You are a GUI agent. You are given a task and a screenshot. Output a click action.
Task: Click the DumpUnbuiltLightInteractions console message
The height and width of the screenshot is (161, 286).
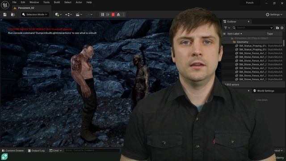click(52, 33)
